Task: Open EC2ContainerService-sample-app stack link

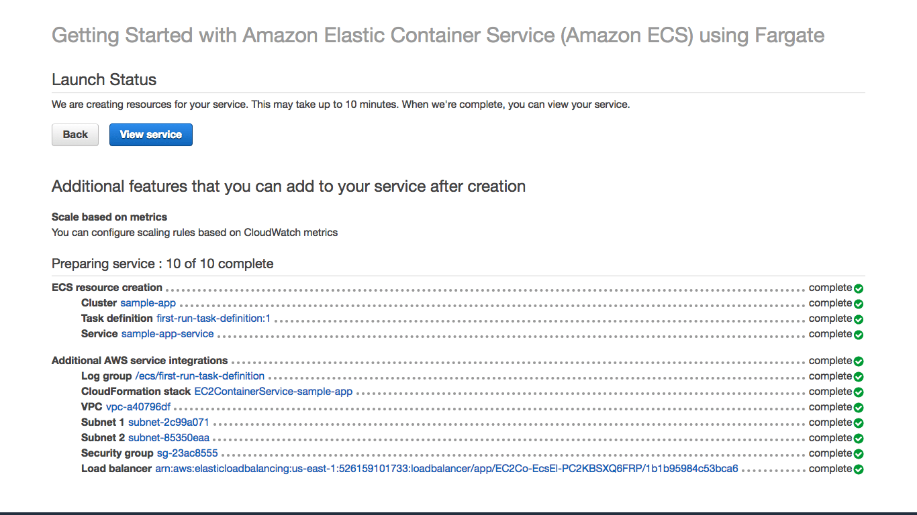Action: [x=273, y=392]
